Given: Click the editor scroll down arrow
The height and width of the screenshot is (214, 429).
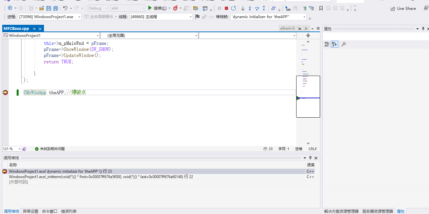Looking at the screenshot, I should point(308,144).
